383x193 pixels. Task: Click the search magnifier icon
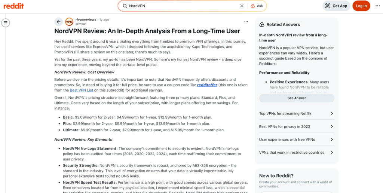tap(125, 6)
